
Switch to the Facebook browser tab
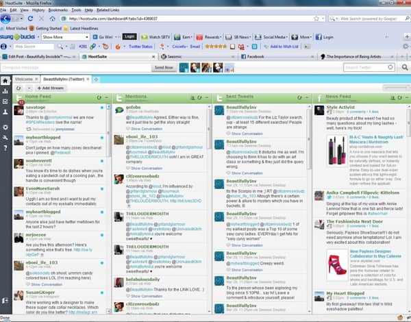coord(277,57)
